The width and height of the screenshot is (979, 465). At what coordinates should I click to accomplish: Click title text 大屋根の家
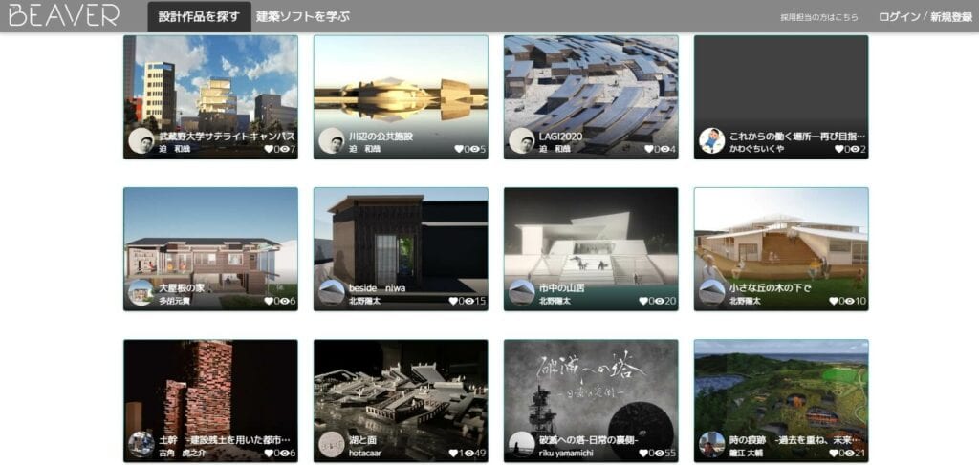182,288
